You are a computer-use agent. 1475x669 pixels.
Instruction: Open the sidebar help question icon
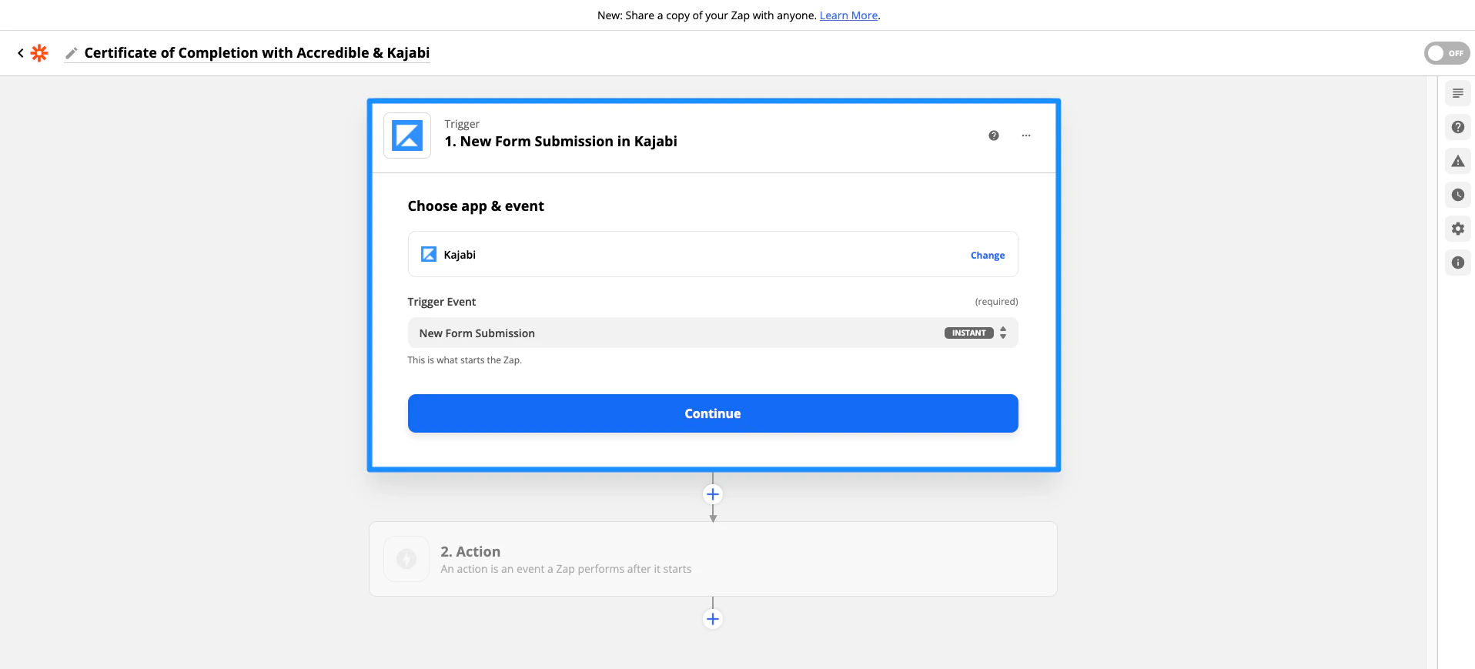tap(1457, 127)
